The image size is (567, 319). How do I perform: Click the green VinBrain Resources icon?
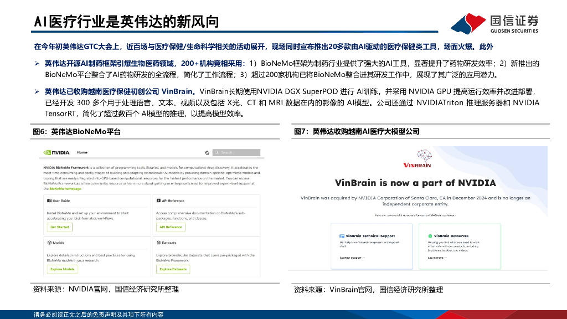pyautogui.click(x=430, y=235)
